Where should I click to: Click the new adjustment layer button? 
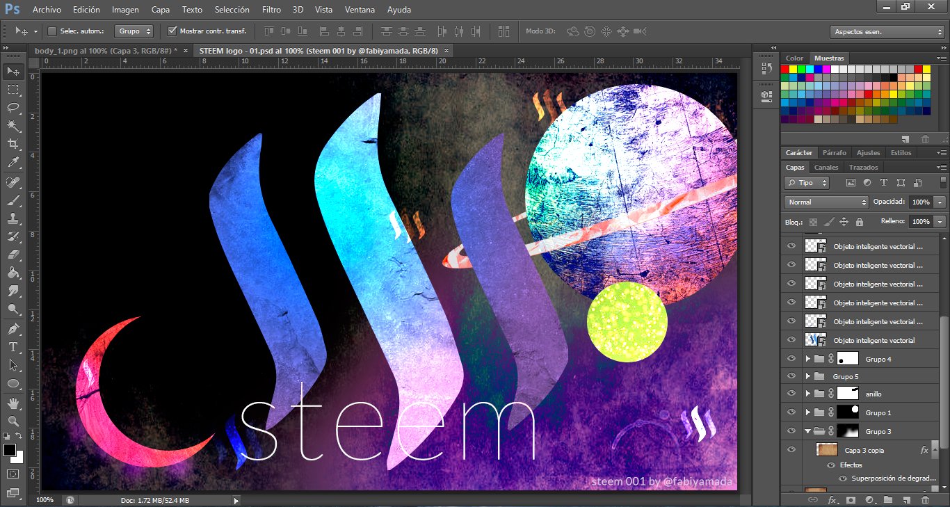pos(869,499)
